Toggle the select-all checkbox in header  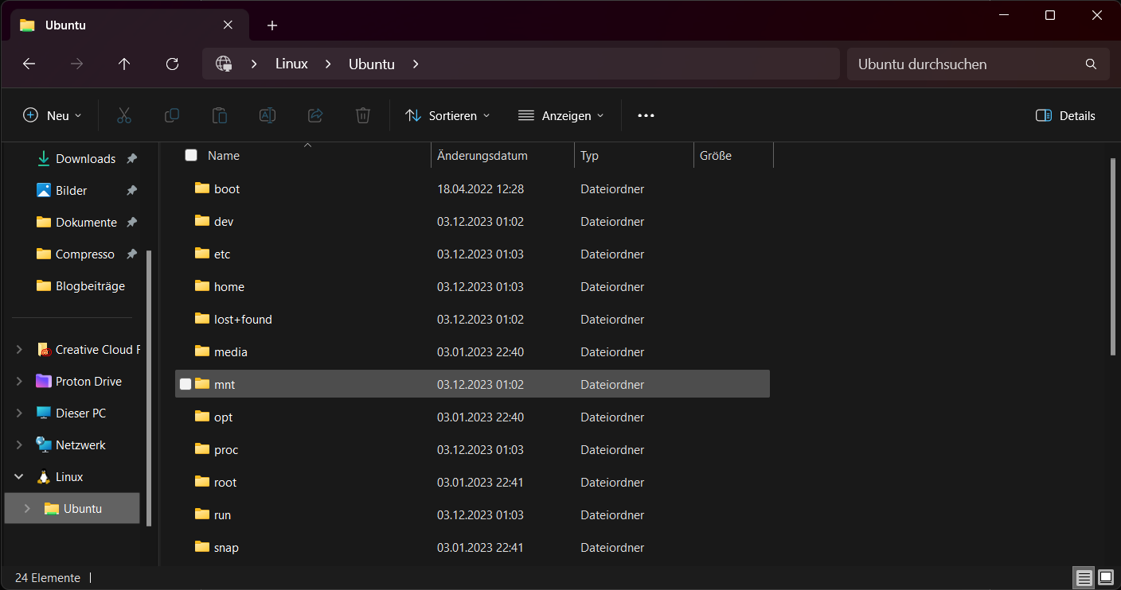click(x=191, y=156)
